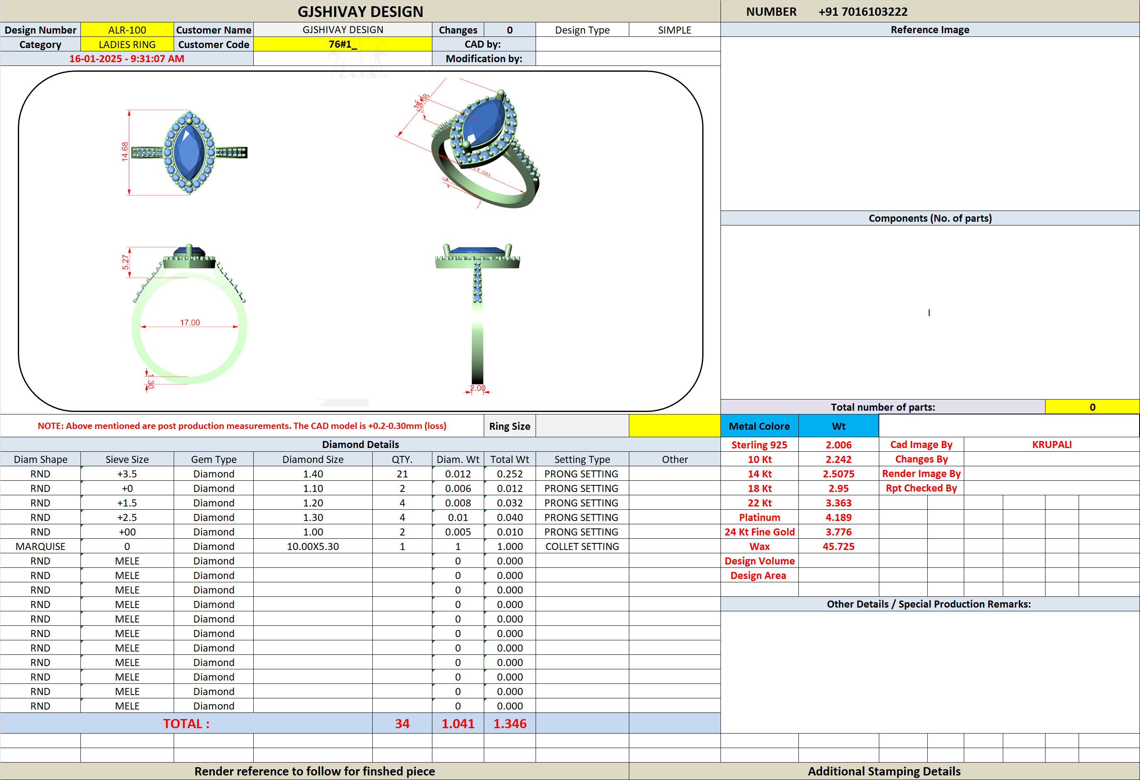The height and width of the screenshot is (780, 1140).
Task: Click the phone number +91 7016103222
Action: coord(863,12)
